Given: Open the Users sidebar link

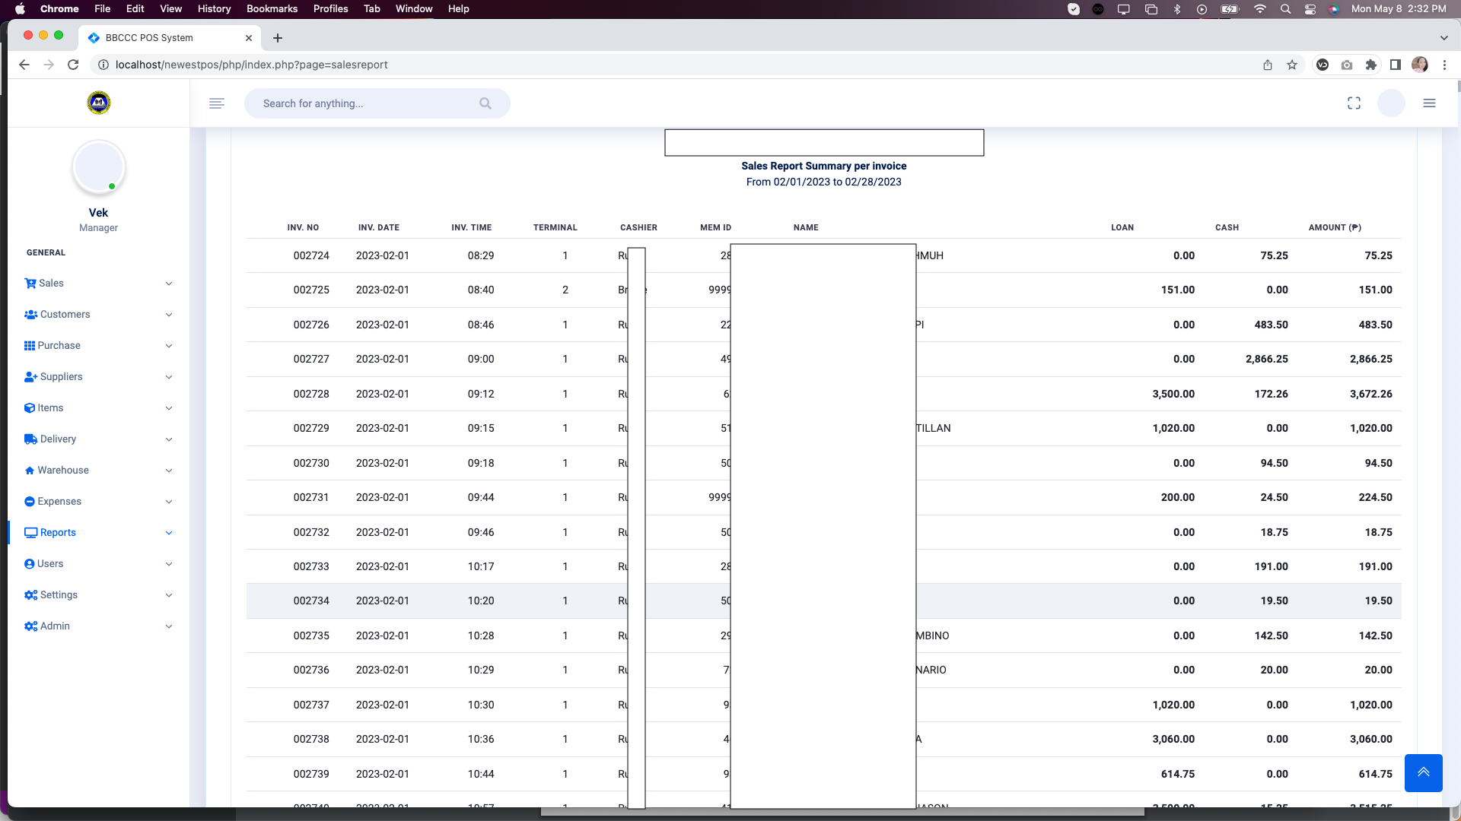Looking at the screenshot, I should [x=50, y=564].
